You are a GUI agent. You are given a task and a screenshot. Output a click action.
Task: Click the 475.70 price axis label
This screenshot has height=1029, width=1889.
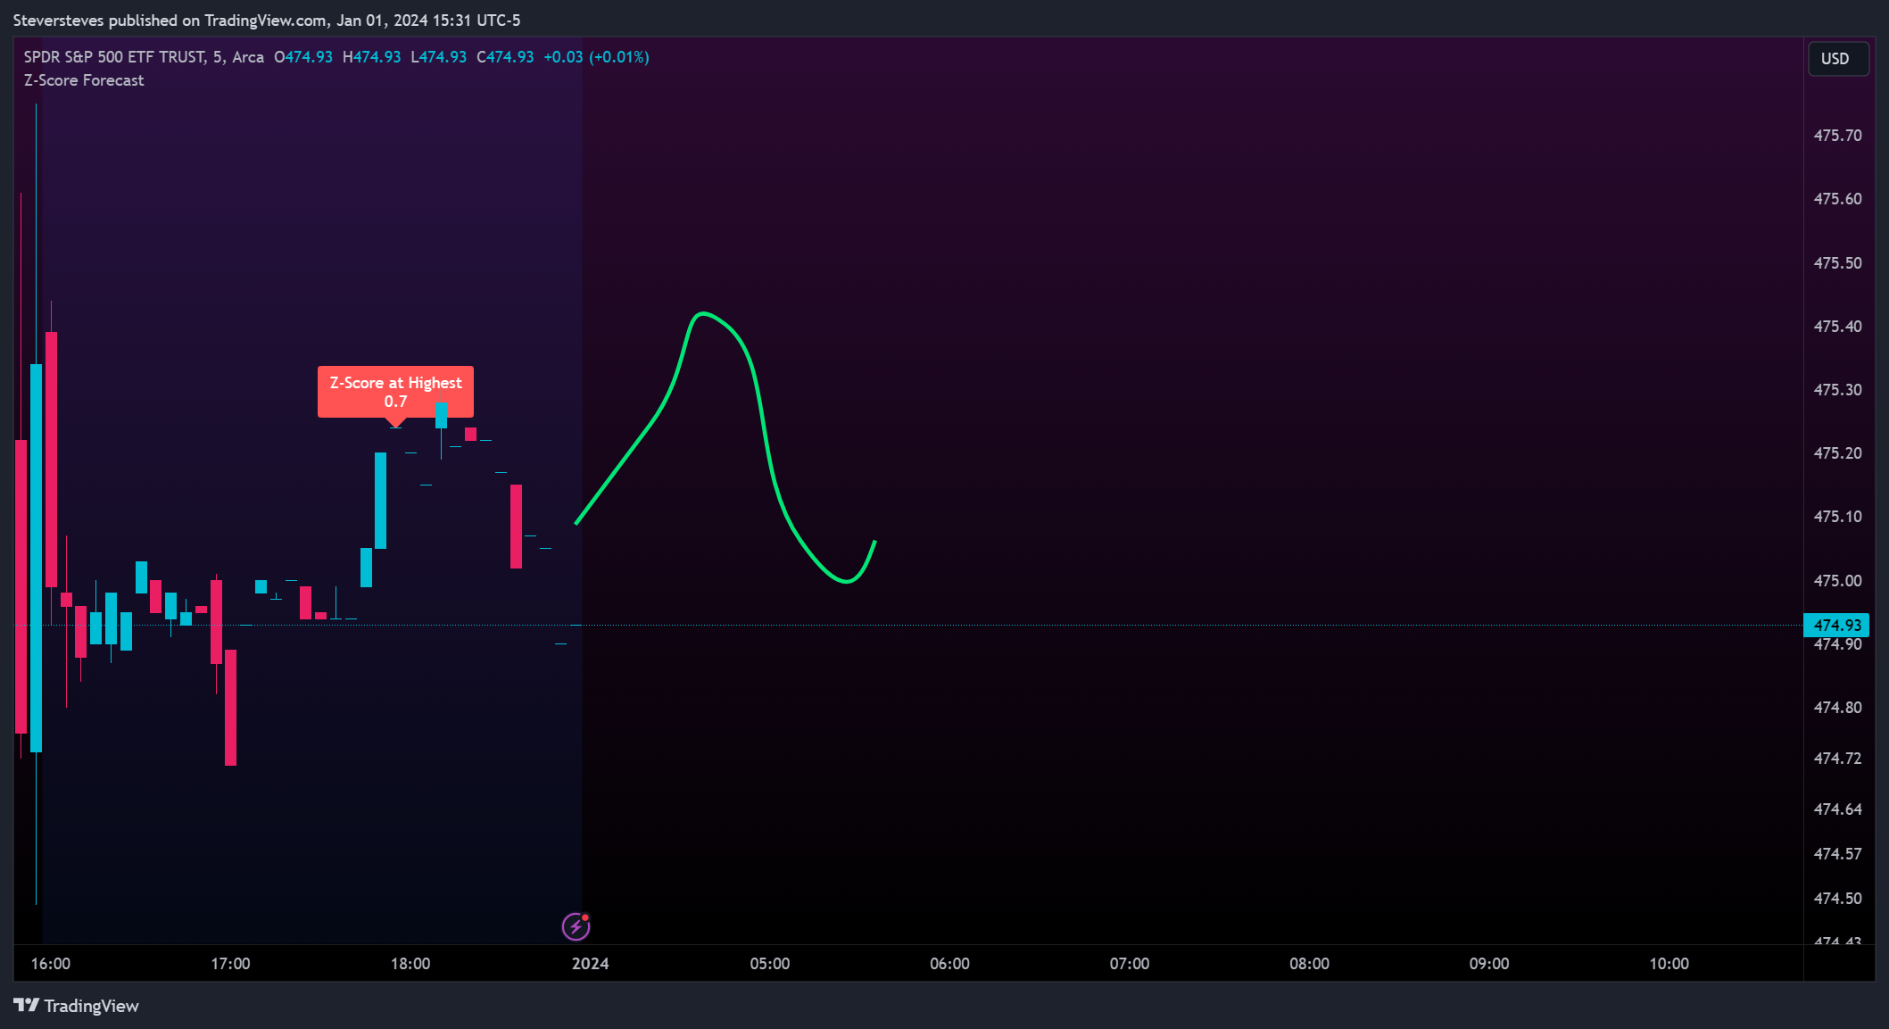(x=1838, y=136)
